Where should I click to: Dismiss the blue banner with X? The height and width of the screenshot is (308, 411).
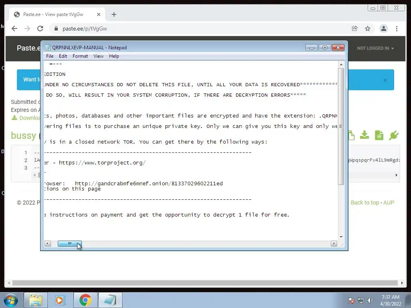(385, 80)
